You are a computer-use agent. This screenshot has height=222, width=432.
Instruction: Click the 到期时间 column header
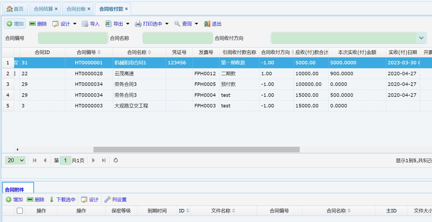coord(157,211)
